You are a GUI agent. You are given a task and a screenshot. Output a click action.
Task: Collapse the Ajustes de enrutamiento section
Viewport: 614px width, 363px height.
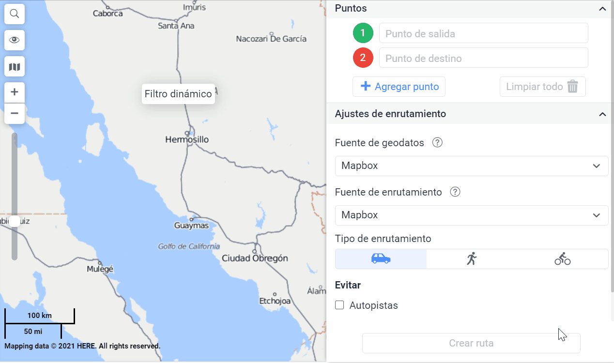[x=602, y=114]
